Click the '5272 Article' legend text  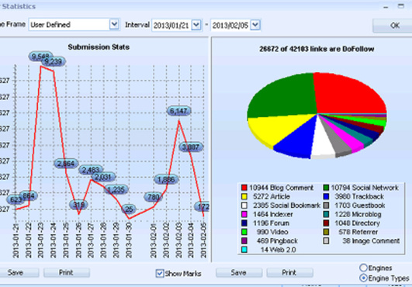click(x=272, y=196)
